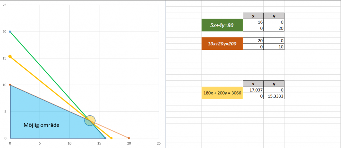Click the orange data point at y-axis 10
This screenshot has height=148, width=341.
click(x=10, y=85)
